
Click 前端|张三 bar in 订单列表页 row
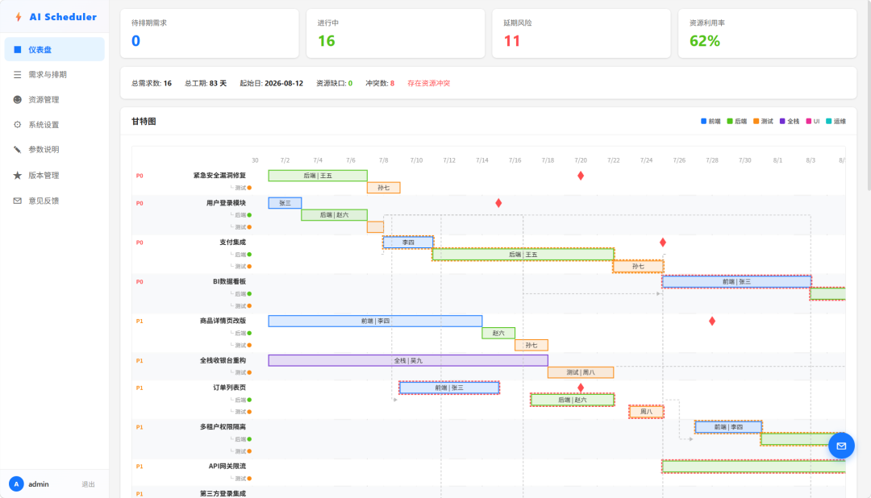(x=449, y=388)
